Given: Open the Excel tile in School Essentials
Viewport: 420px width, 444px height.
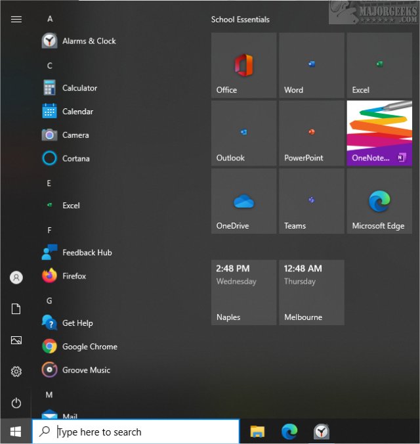Looking at the screenshot, I should 379,65.
